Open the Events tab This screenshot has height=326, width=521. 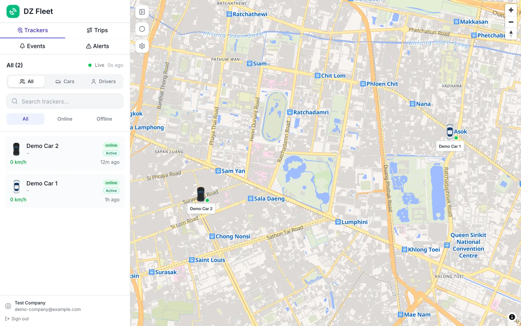(33, 46)
